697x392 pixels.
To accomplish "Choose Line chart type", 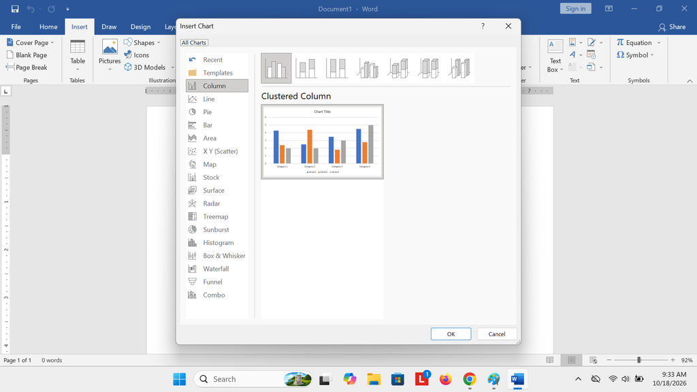I will click(x=217, y=99).
